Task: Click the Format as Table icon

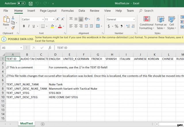Action: click(160, 23)
